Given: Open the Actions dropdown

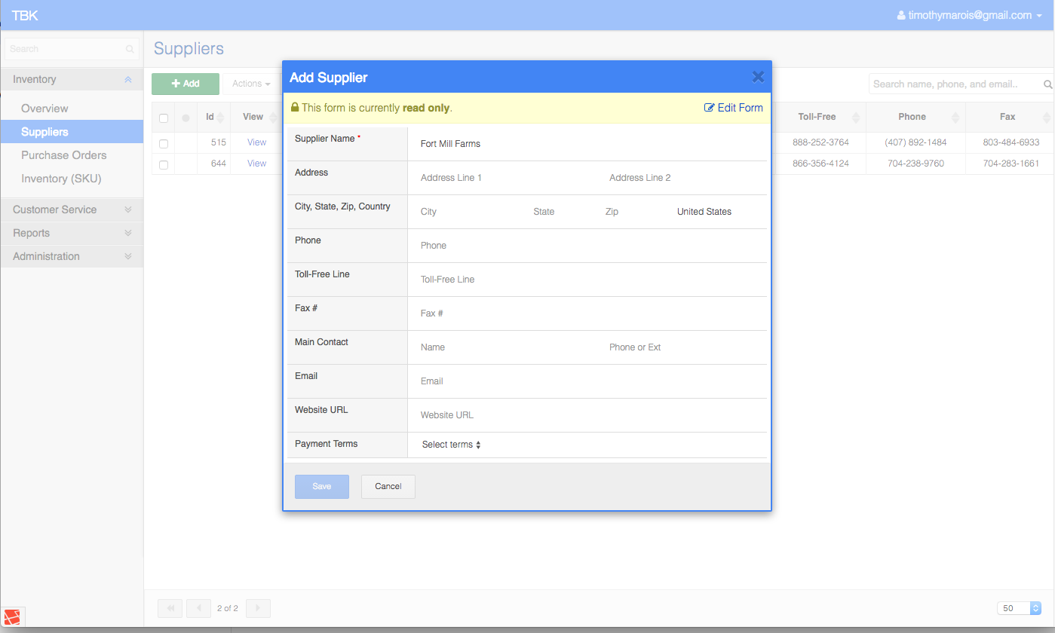Looking at the screenshot, I should click(251, 84).
